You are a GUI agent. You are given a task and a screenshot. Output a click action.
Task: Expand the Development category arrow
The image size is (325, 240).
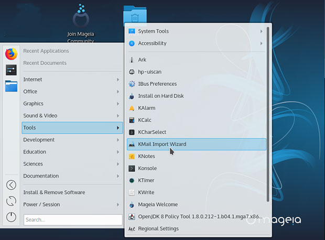[118, 140]
